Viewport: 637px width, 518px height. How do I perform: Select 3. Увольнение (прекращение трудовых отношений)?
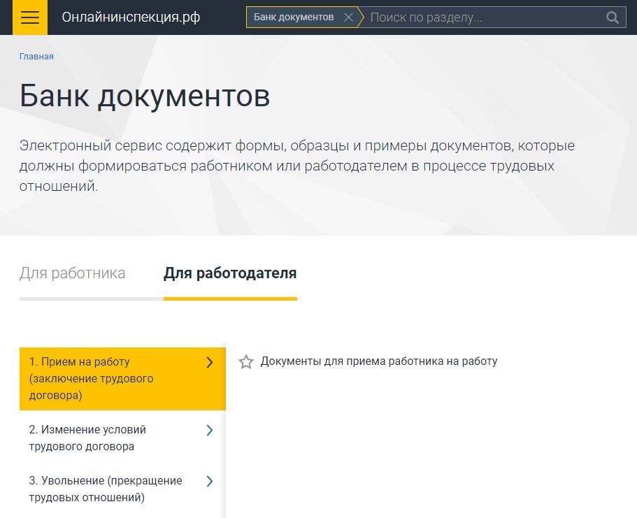click(105, 489)
